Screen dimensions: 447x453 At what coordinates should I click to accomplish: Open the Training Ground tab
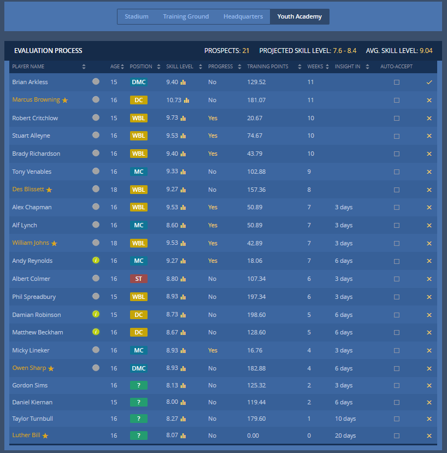click(186, 16)
